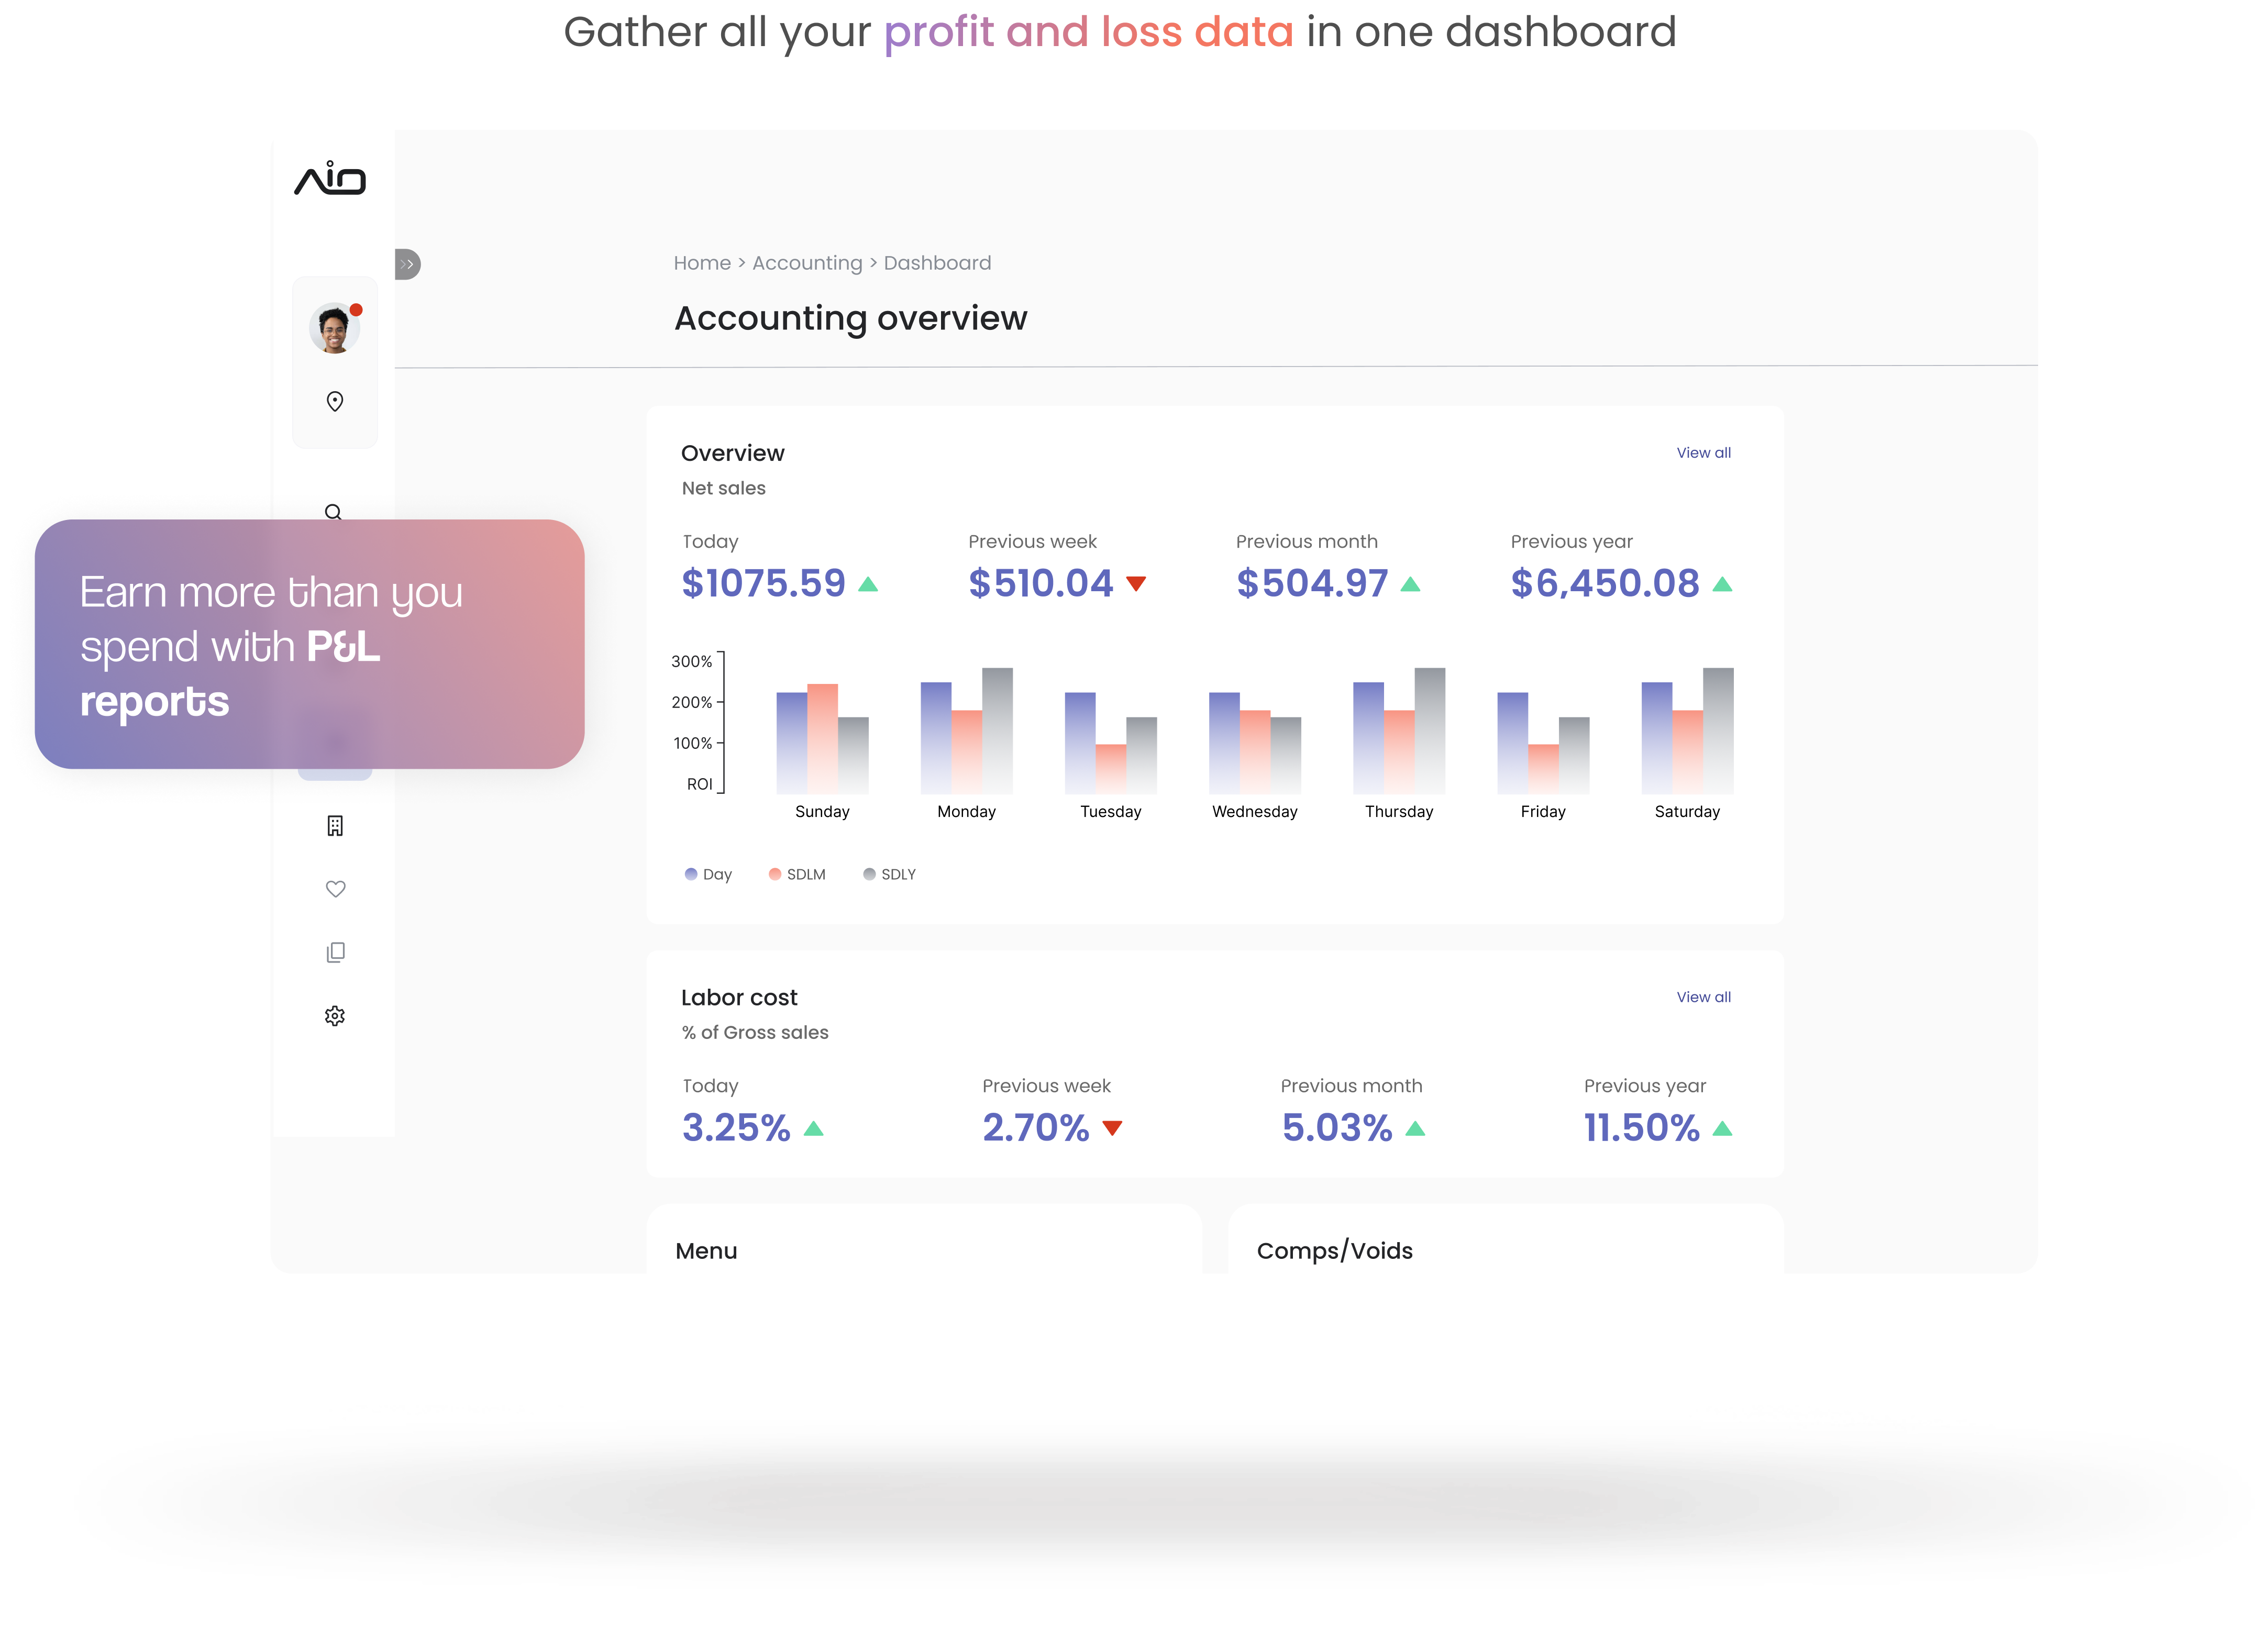Viewport: 2268px width, 1638px height.
Task: Open settings gear icon
Action: pos(335,1016)
